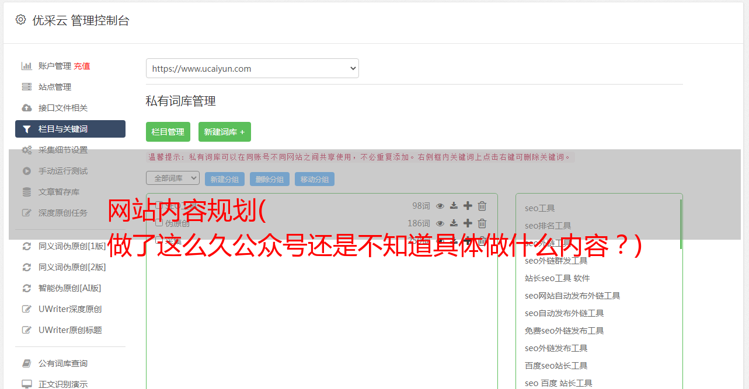Click the gear icon beside 优采云 管理控制台
Screen dimensions: 749x389
(x=21, y=20)
